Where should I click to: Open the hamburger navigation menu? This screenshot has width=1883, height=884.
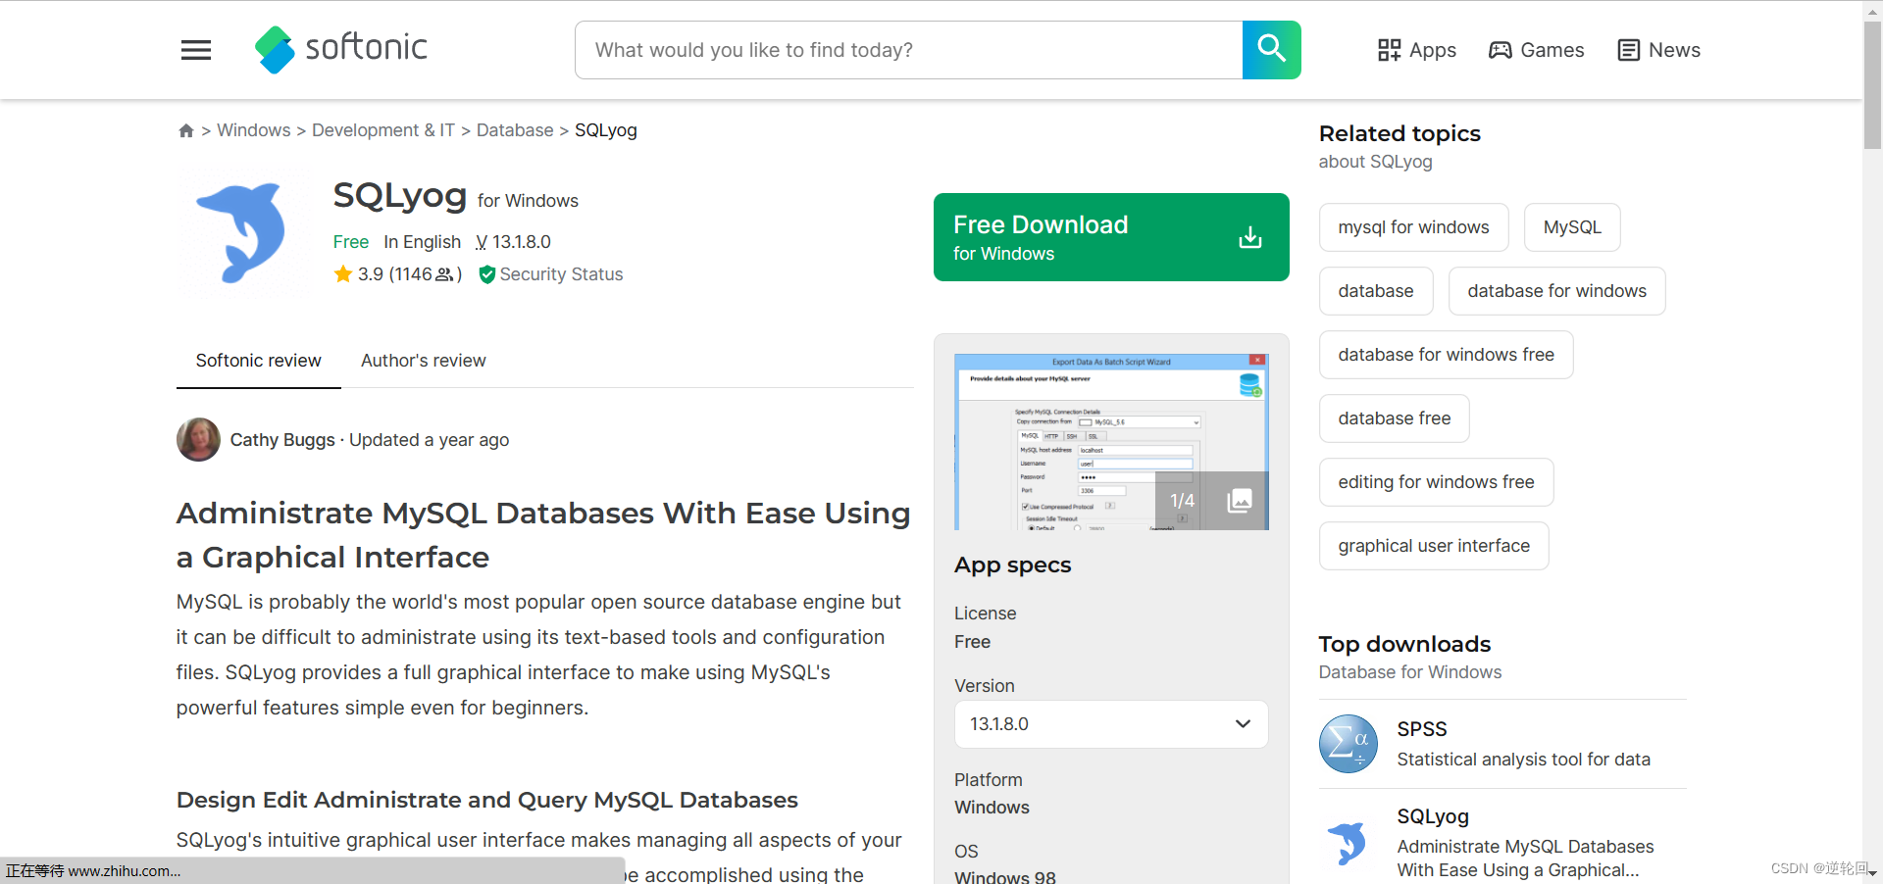[195, 50]
